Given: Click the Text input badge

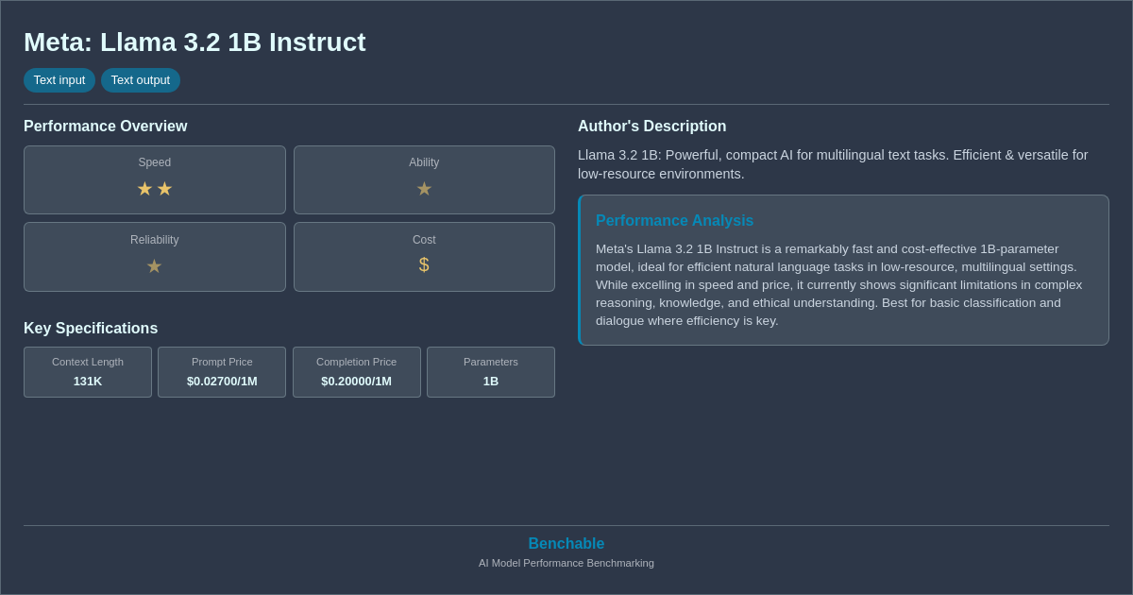Looking at the screenshot, I should pyautogui.click(x=59, y=80).
